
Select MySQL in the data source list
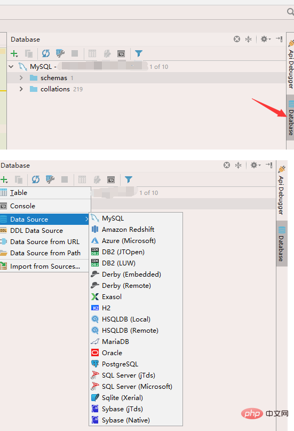tap(136, 218)
